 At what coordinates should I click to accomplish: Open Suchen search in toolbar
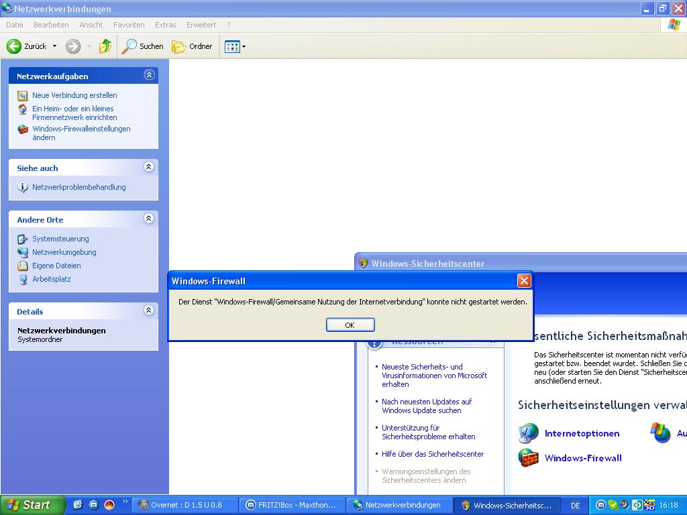pyautogui.click(x=142, y=46)
